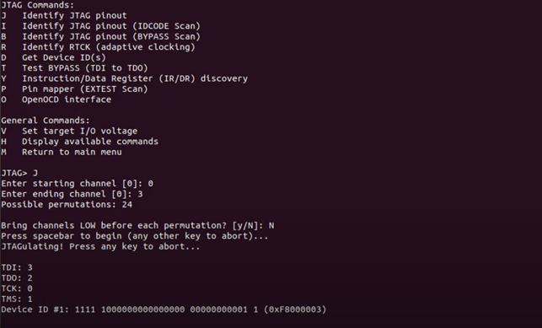542x328 pixels.
Task: Click 'Set target I/O voltage' line
Action: [69, 131]
